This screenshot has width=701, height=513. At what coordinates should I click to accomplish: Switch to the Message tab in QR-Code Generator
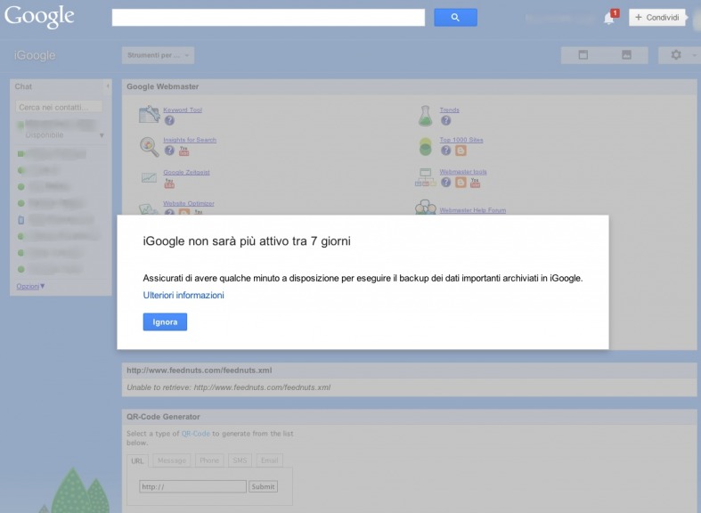[172, 460]
